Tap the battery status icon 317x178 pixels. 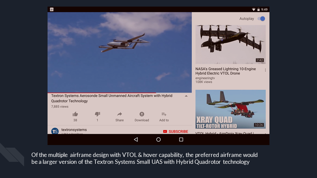pos(258,10)
